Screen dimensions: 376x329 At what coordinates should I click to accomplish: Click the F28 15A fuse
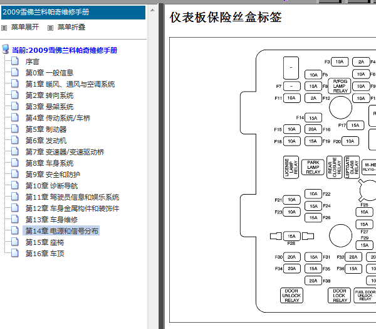pos(291,236)
